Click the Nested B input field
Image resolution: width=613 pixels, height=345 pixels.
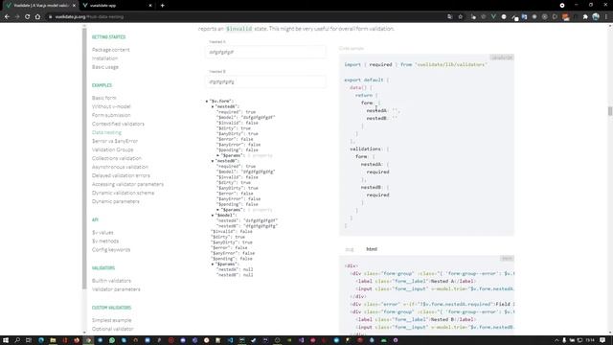pyautogui.click(x=266, y=81)
